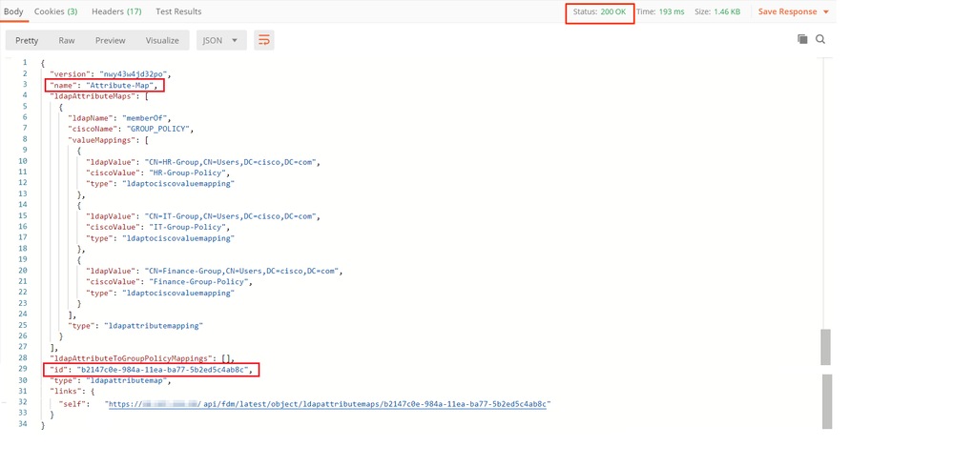Open the Headers (17) tab

116,11
